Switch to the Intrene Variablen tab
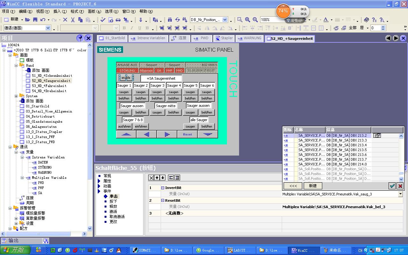 [x=148, y=38]
